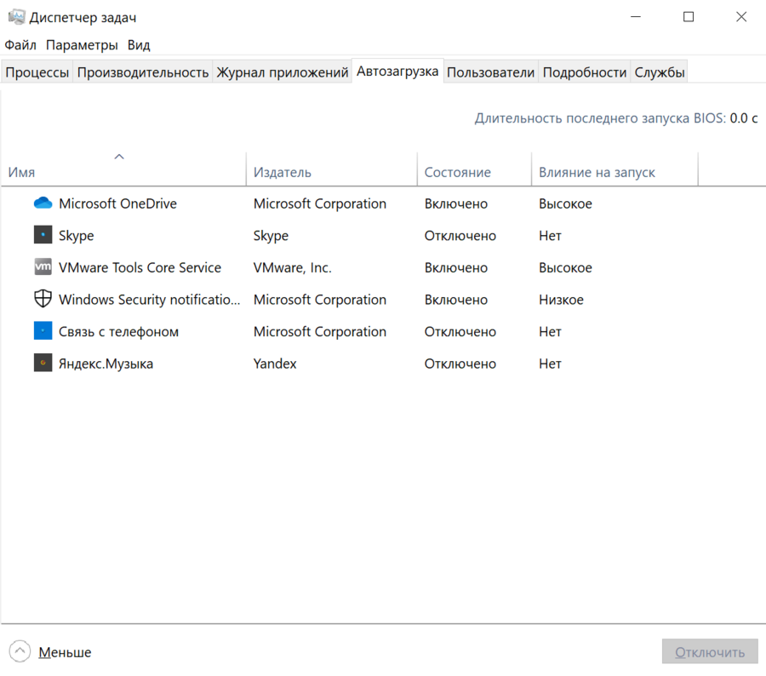Open the Файл menu

click(x=20, y=45)
